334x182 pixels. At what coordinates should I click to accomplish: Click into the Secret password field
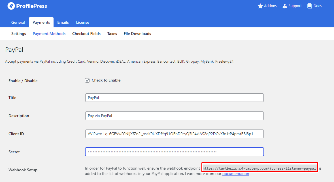coord(174,152)
